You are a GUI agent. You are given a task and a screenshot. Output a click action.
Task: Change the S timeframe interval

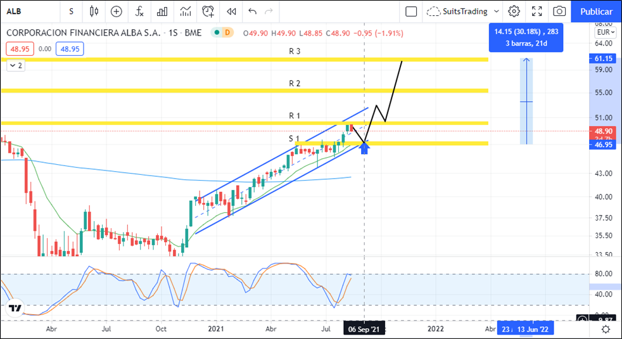71,11
